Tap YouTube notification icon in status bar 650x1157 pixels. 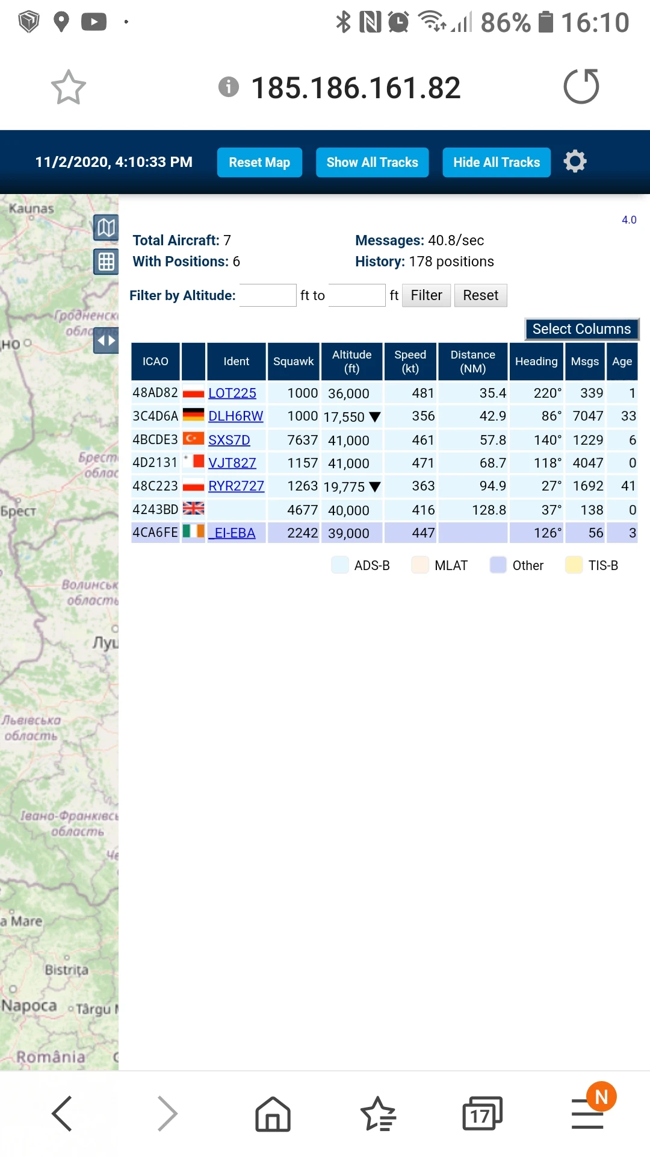coord(94,22)
